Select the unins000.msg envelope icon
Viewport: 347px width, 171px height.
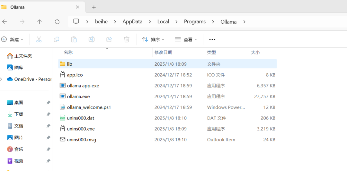tap(63, 139)
